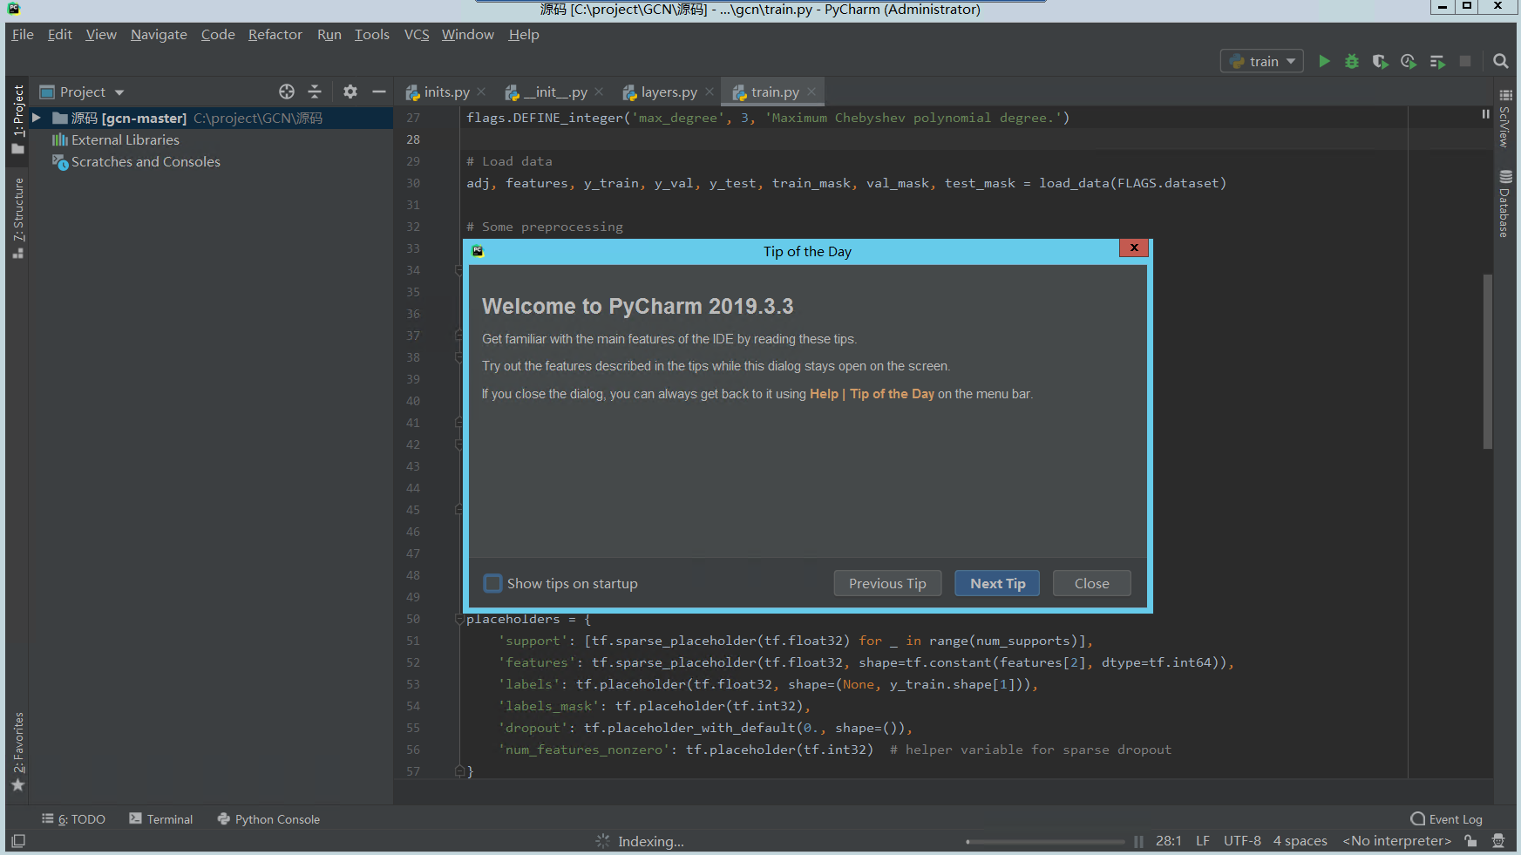
Task: Click the locate/scroll-from-source target icon
Action: pos(287,92)
